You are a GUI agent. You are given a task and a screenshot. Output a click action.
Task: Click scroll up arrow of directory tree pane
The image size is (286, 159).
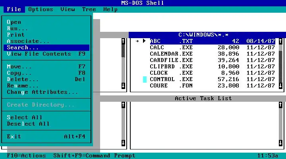[x=123, y=41]
